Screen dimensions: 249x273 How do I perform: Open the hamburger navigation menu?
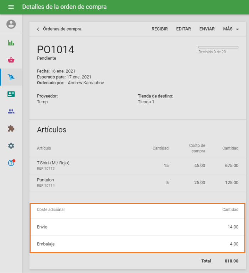coord(11,7)
